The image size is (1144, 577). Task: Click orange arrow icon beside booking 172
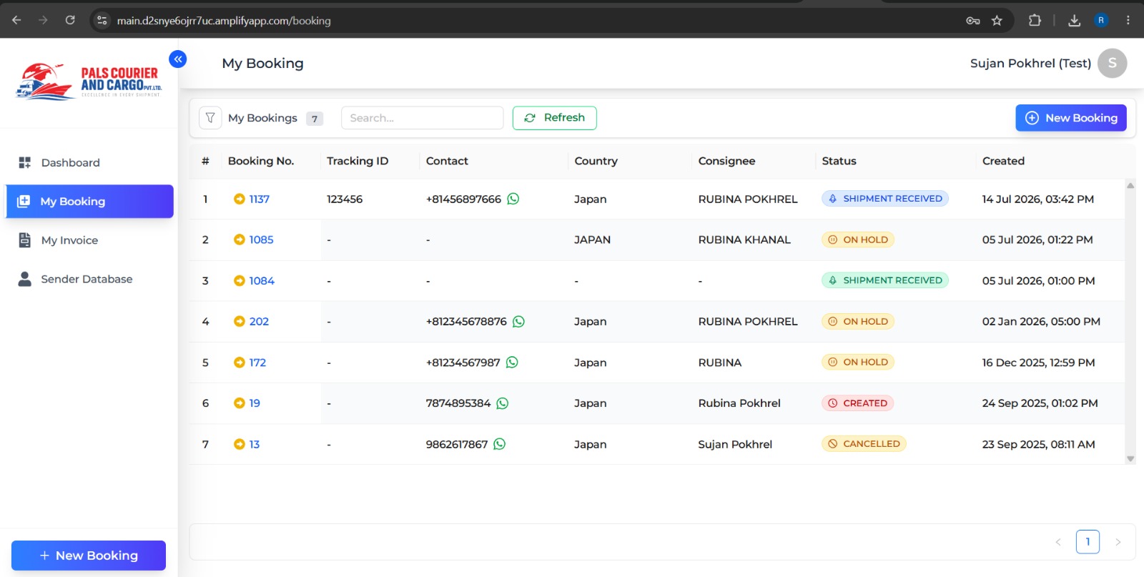240,363
